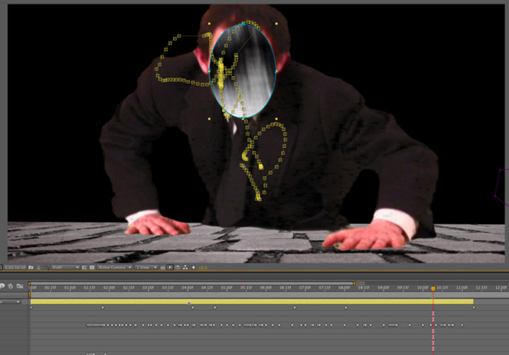The width and height of the screenshot is (509, 355).
Task: Toggle pixel aspect ratio correction icon
Action: pyautogui.click(x=162, y=267)
